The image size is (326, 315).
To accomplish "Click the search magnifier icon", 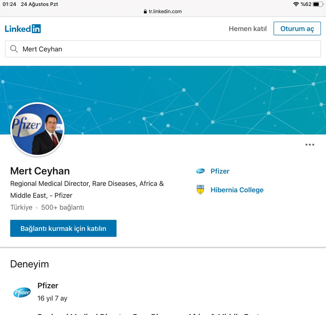I will click(14, 49).
